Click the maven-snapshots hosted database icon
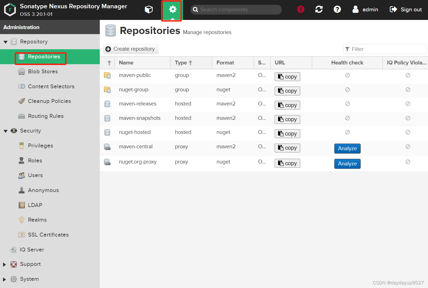The height and width of the screenshot is (288, 428). click(x=107, y=118)
